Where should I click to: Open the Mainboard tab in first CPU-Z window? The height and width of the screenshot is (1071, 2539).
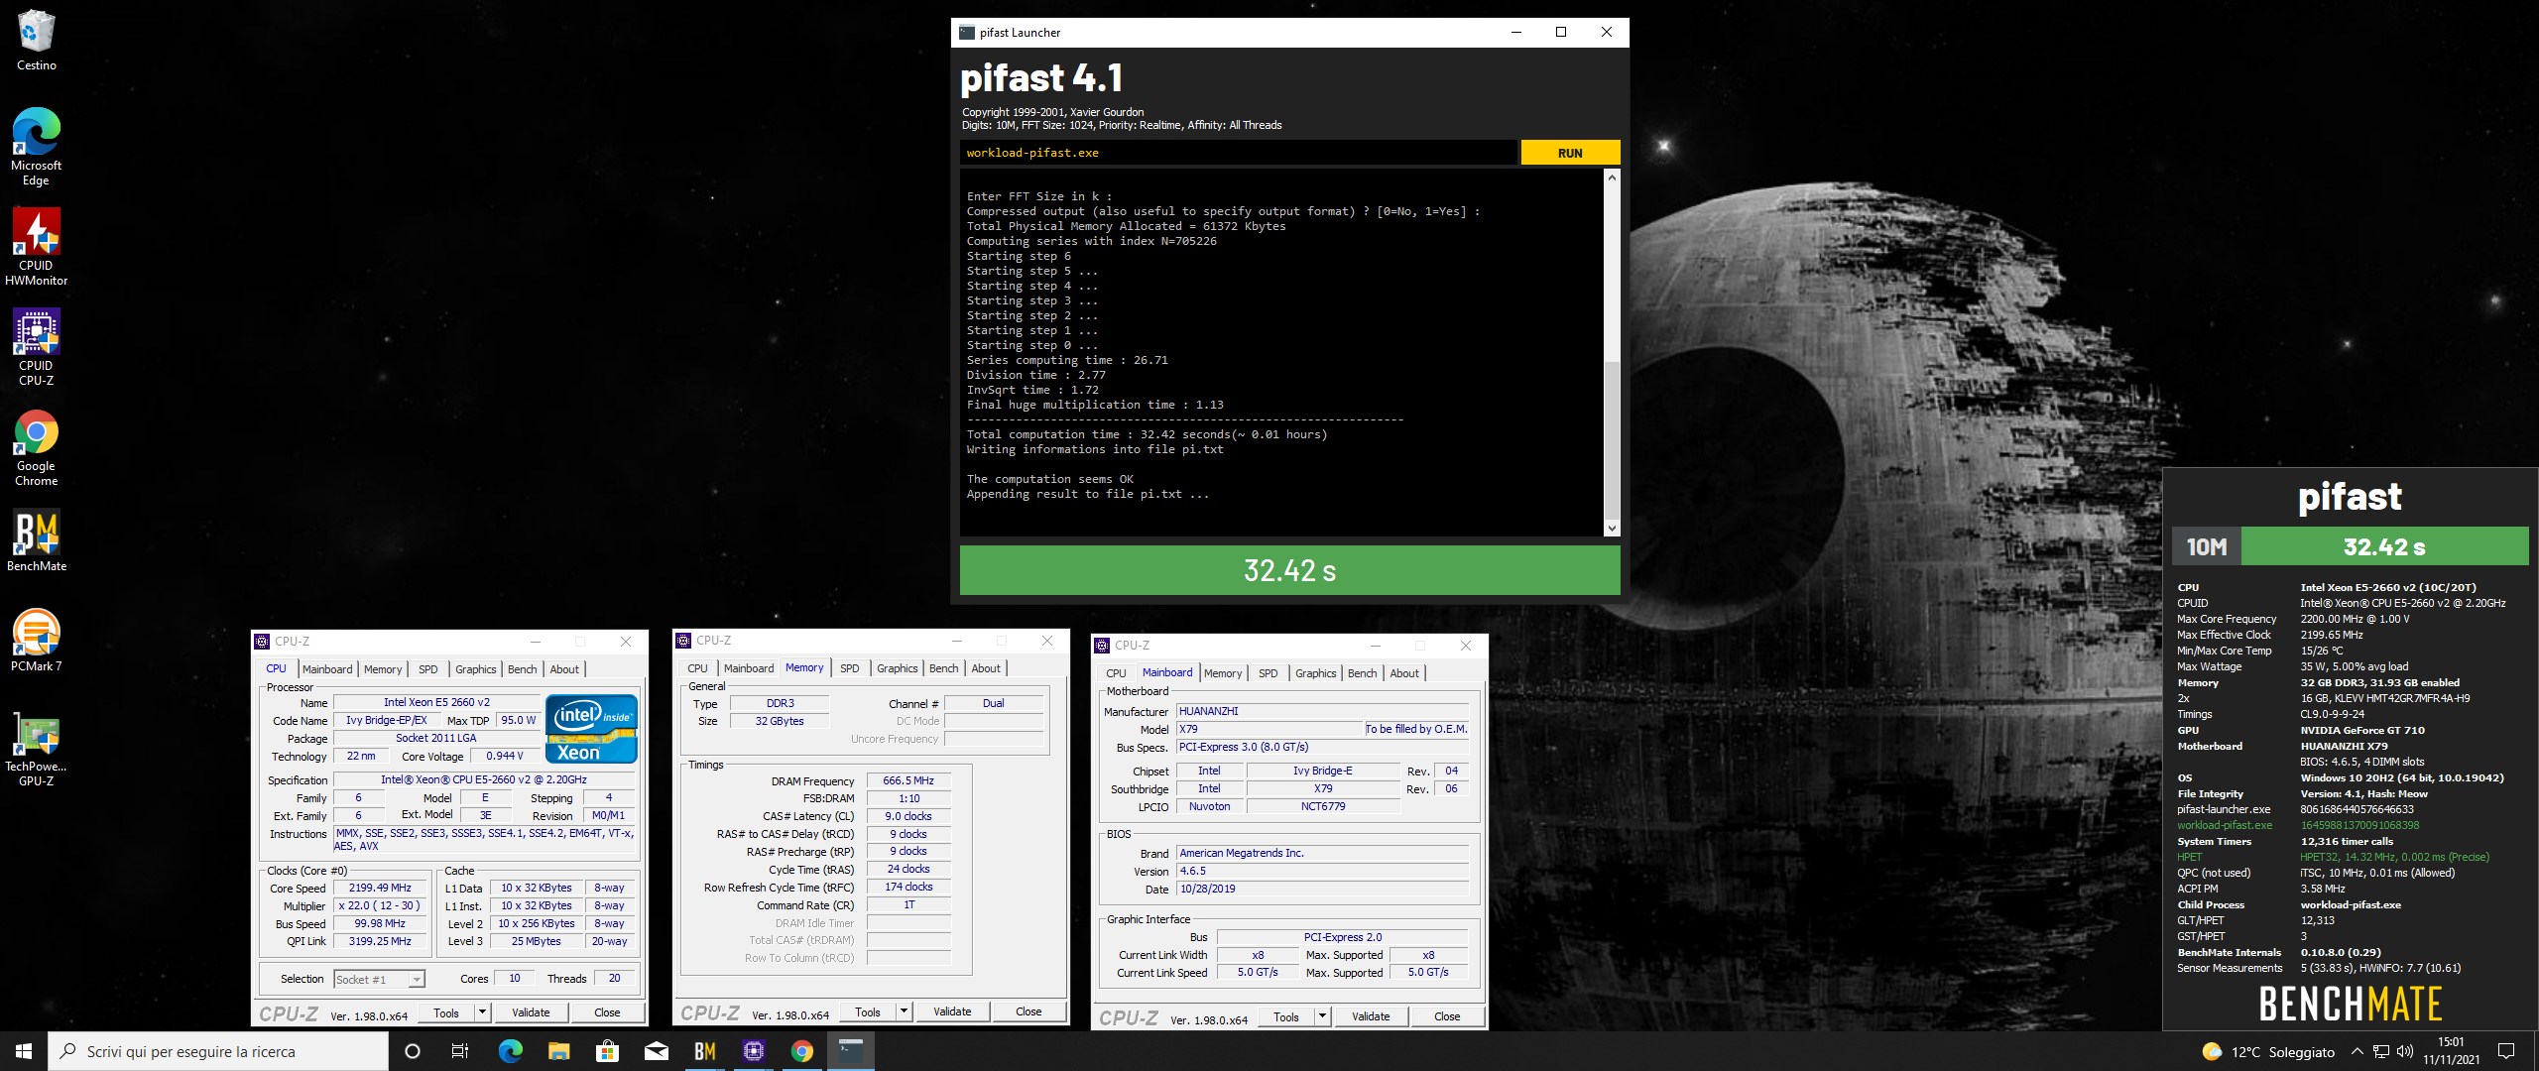pos(327,669)
